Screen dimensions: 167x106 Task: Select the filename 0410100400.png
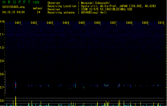14,7
